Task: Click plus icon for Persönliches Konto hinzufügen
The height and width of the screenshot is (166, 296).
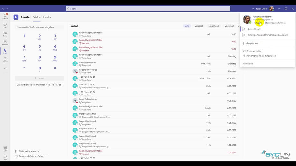Action: (x=244, y=56)
